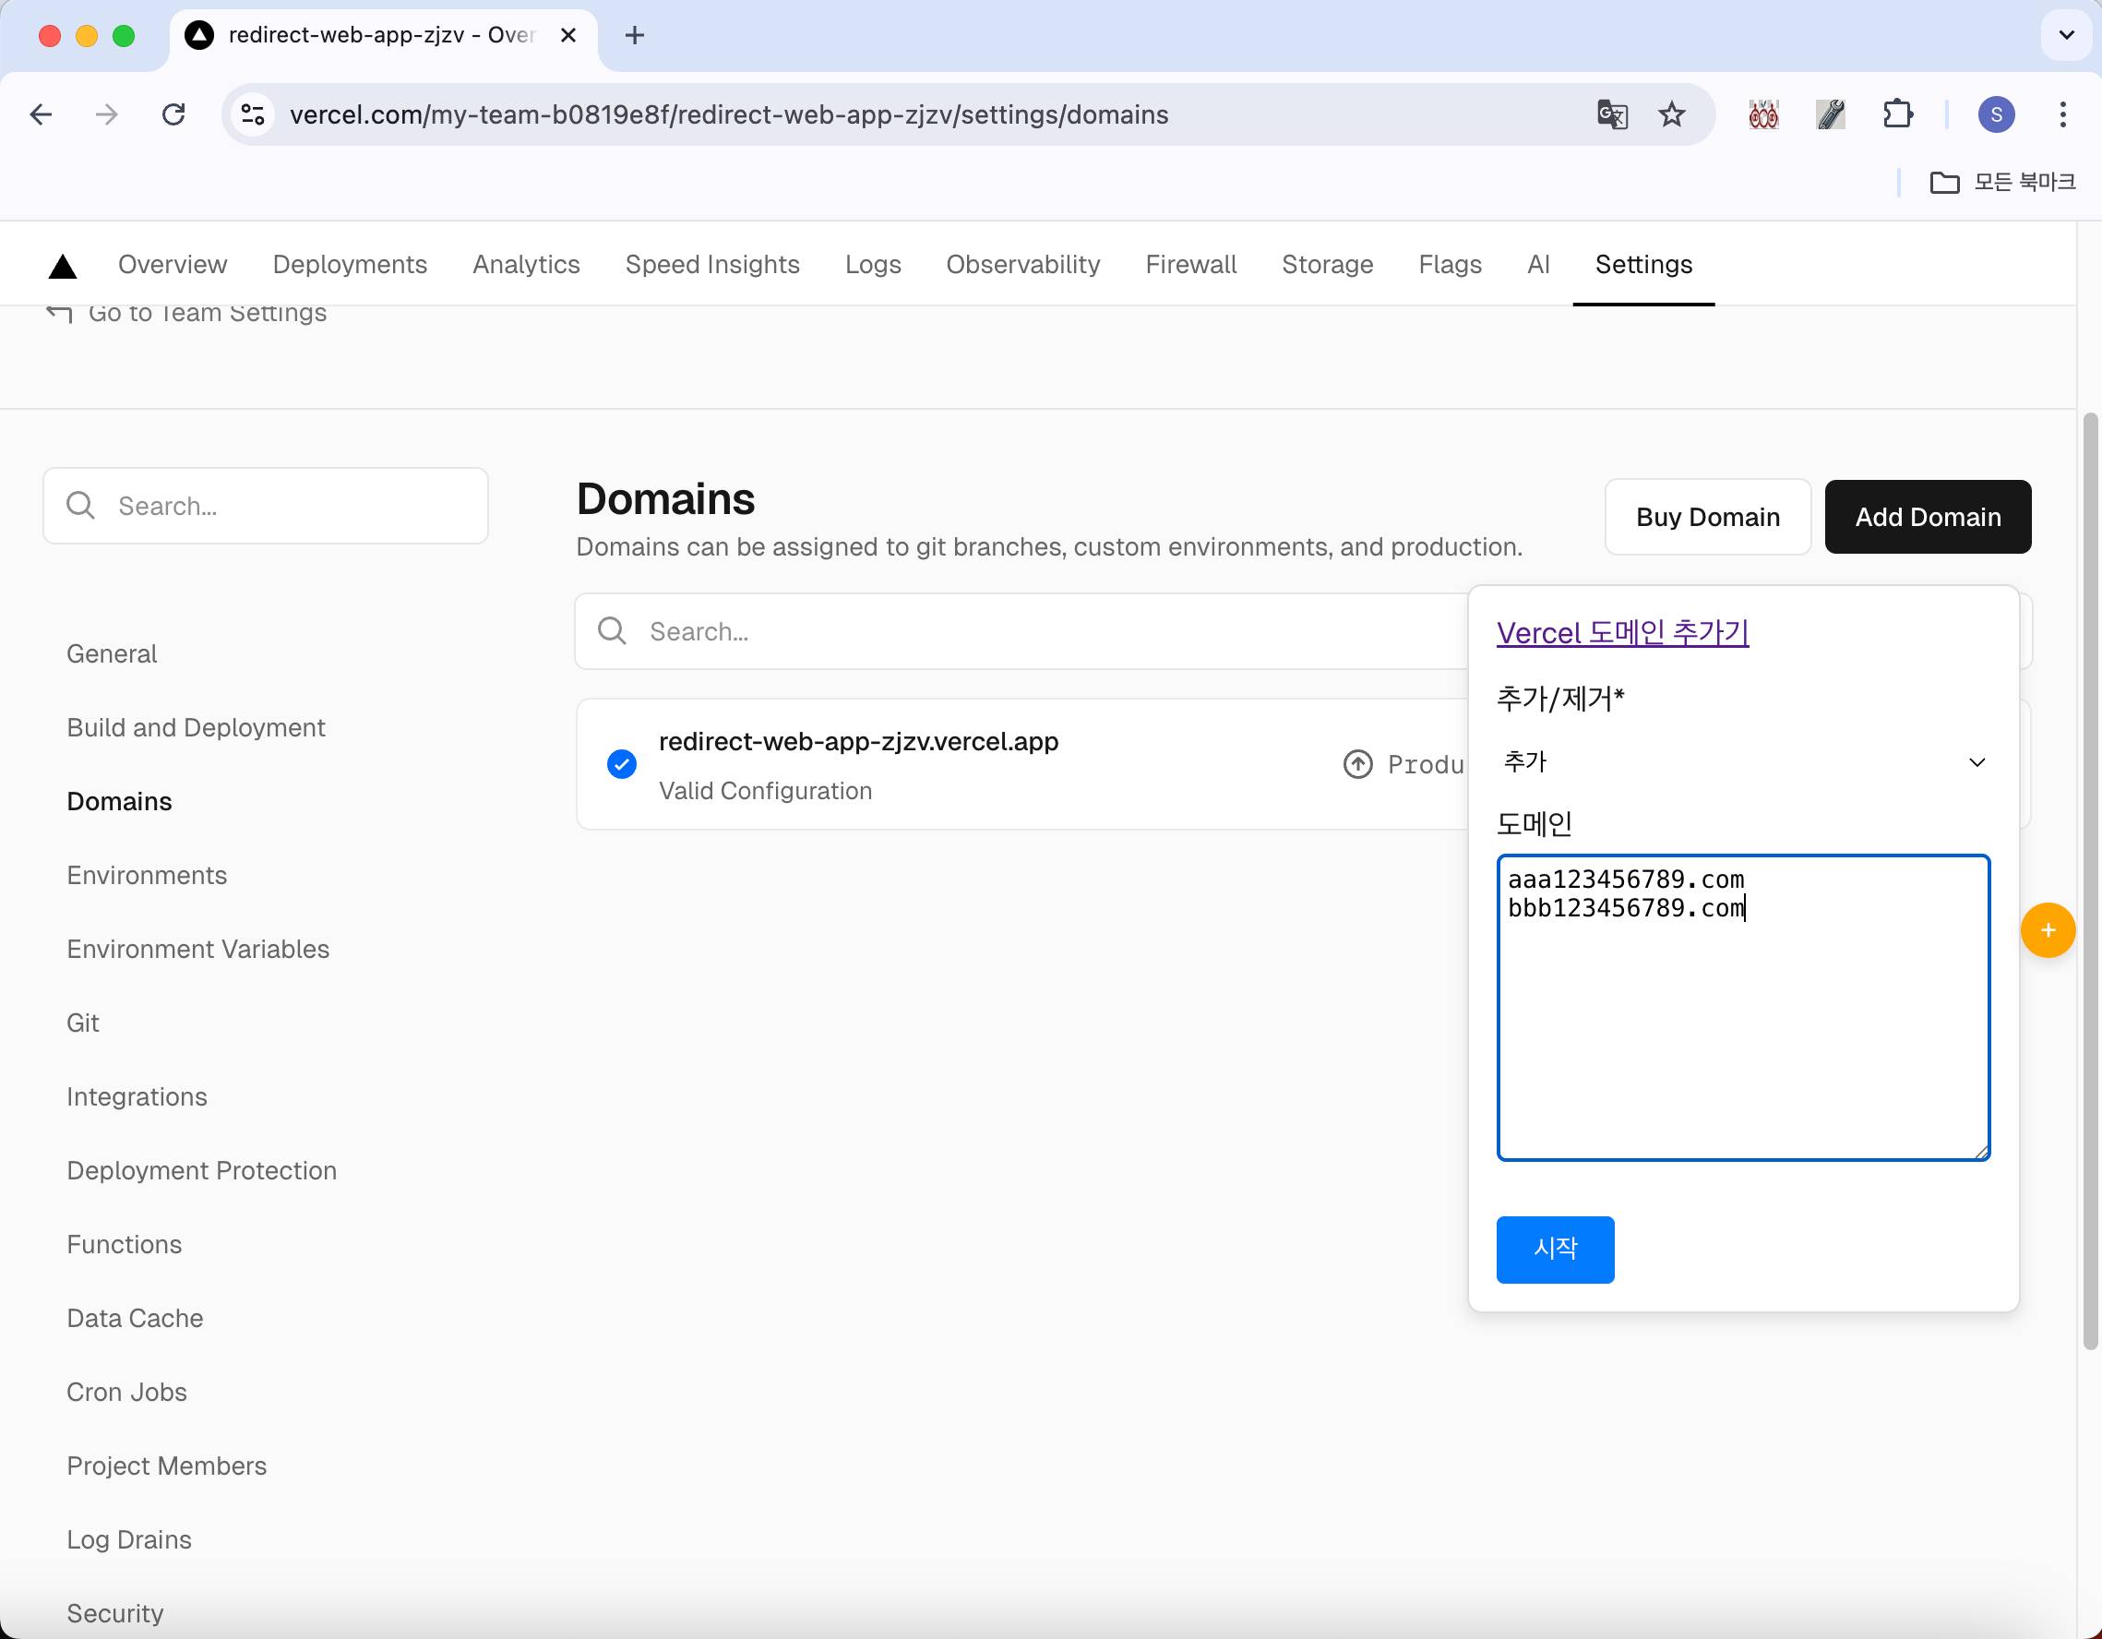The height and width of the screenshot is (1639, 2102).
Task: Bookmark page with the star icon
Action: [1672, 114]
